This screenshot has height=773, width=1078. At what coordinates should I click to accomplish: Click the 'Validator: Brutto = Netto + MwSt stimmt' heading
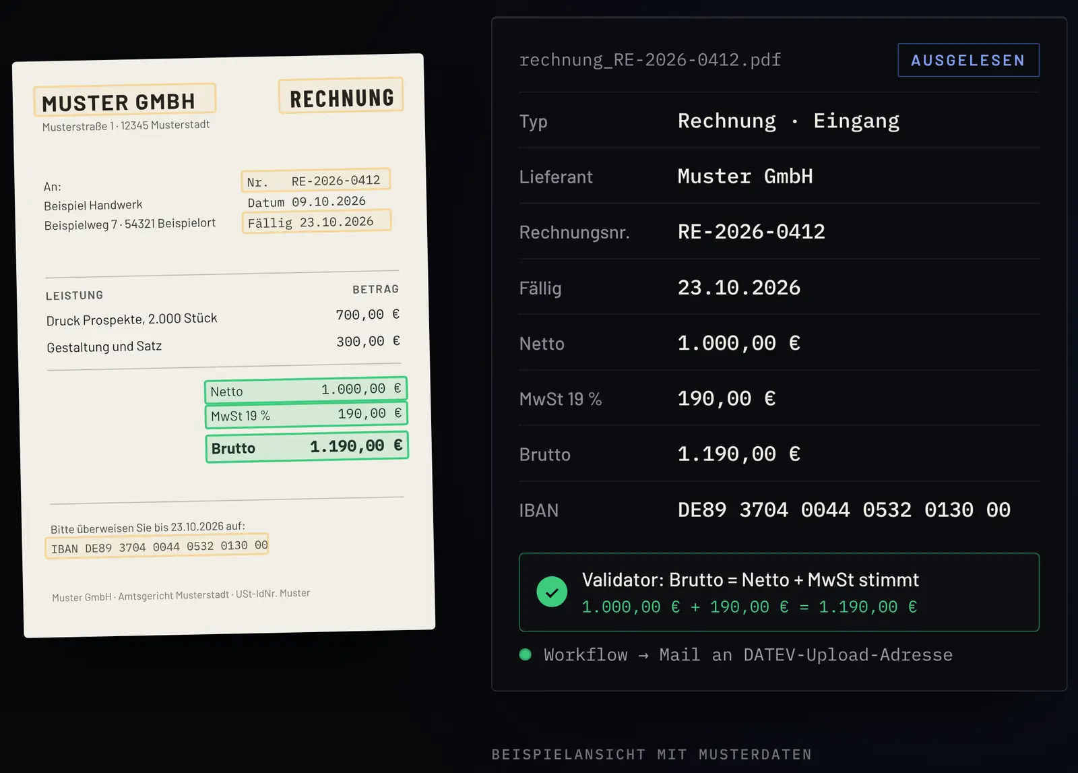coord(751,580)
